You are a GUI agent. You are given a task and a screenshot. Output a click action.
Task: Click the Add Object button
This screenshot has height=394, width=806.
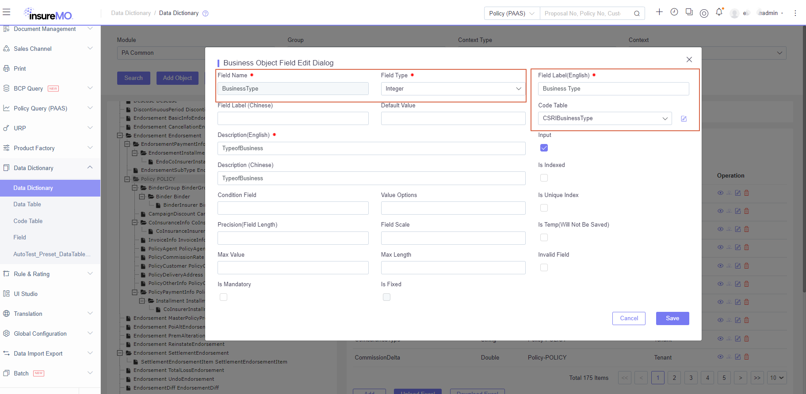tap(177, 78)
